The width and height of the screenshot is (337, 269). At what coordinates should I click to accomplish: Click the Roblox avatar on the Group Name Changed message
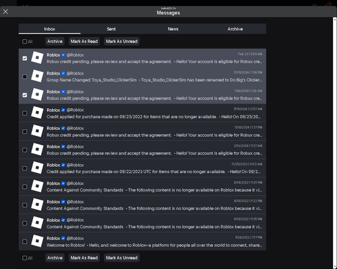[x=37, y=76]
